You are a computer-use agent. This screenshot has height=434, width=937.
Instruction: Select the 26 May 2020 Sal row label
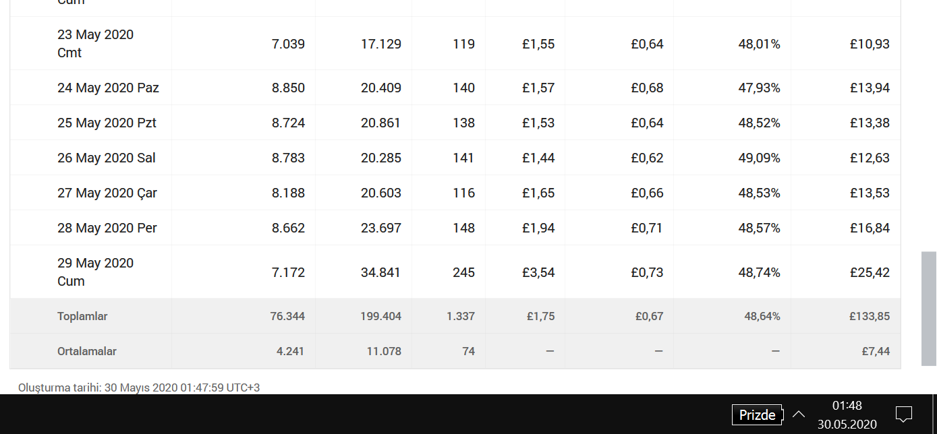coord(107,158)
